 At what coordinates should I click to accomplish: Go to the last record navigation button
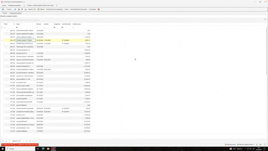[x=30, y=141]
